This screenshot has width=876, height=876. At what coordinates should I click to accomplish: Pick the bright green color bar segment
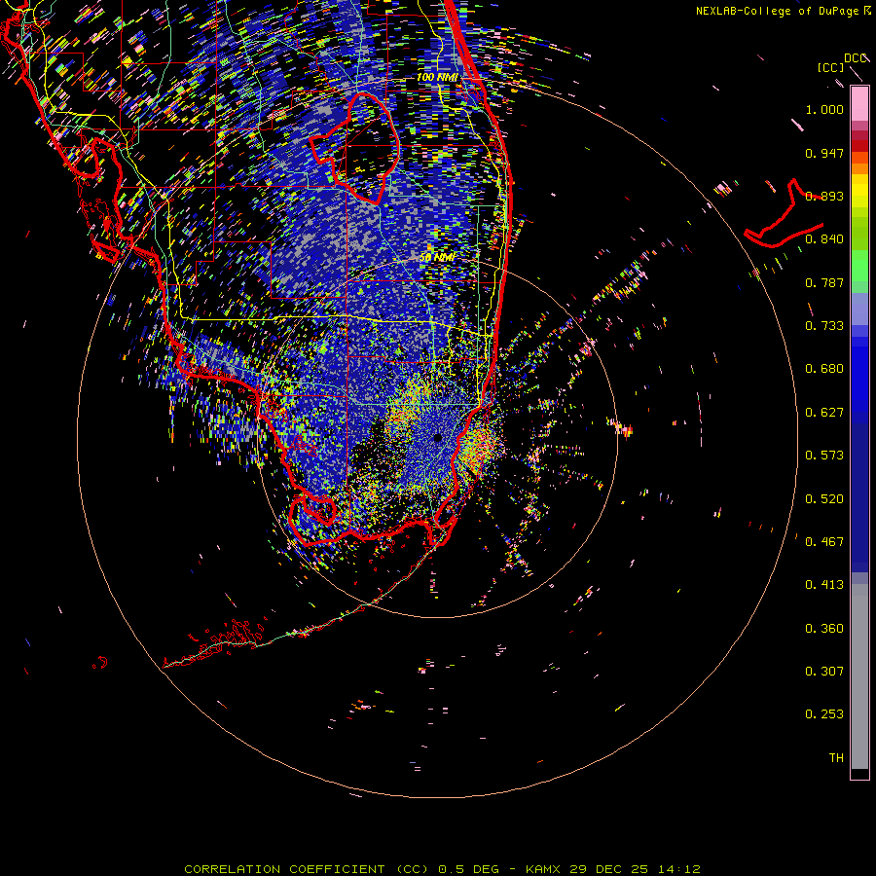(x=859, y=266)
